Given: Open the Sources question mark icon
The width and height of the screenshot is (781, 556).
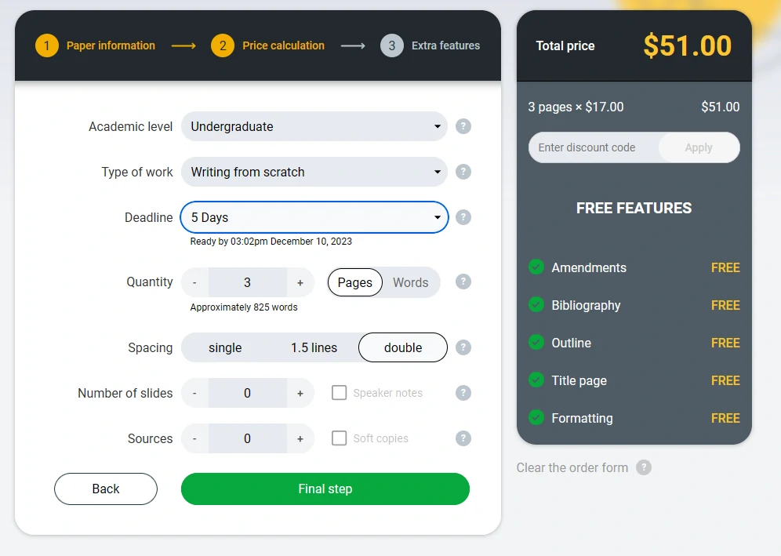Looking at the screenshot, I should 463,438.
